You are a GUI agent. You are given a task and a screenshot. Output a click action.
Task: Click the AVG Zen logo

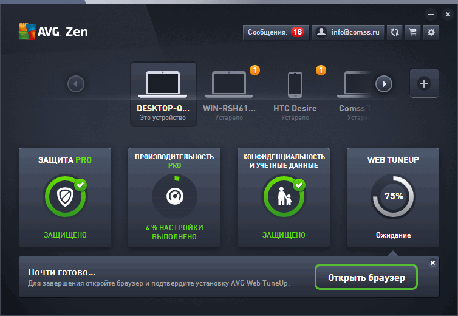(53, 31)
